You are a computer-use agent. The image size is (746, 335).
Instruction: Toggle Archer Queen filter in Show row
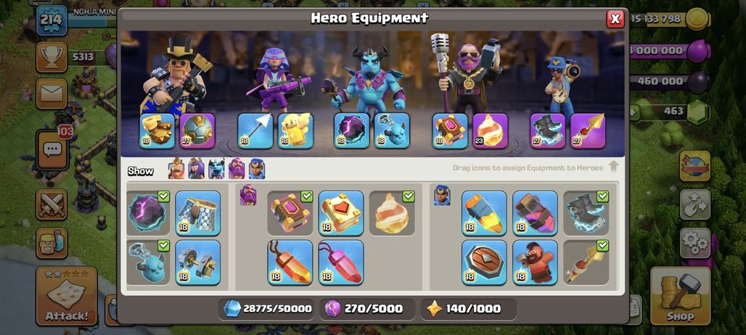pos(197,169)
